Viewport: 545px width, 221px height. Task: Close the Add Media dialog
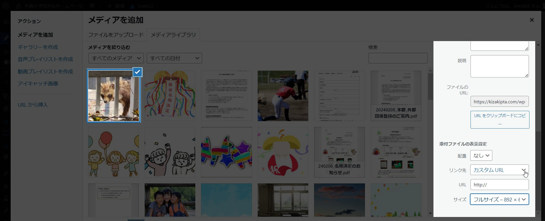(x=531, y=20)
